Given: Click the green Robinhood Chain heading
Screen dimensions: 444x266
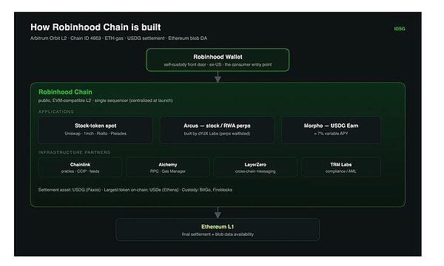Looking at the screenshot, I should coord(65,92).
